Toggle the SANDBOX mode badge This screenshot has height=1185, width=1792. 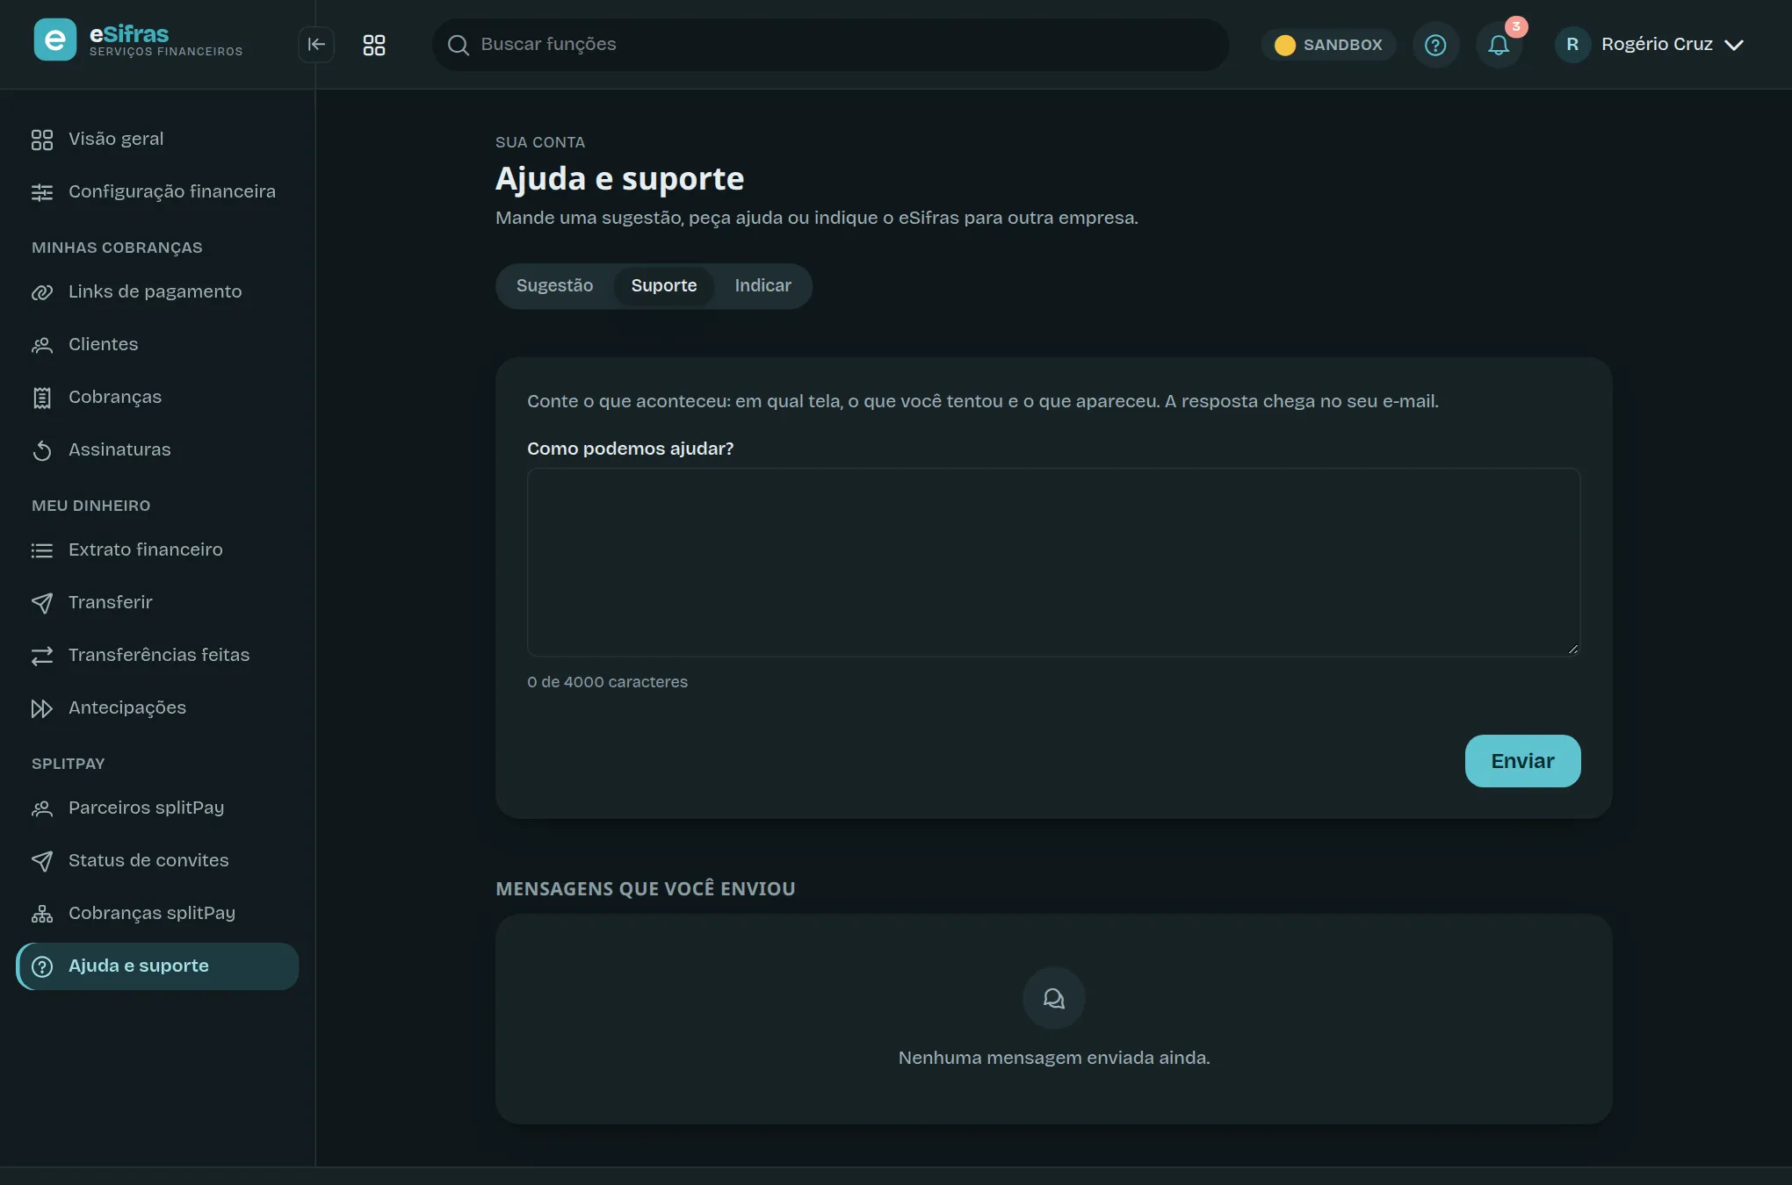tap(1329, 45)
